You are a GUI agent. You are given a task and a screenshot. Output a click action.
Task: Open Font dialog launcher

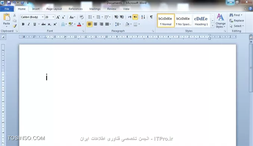click(83, 31)
